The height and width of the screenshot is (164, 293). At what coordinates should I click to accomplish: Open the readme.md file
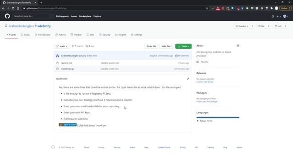(x=66, y=63)
